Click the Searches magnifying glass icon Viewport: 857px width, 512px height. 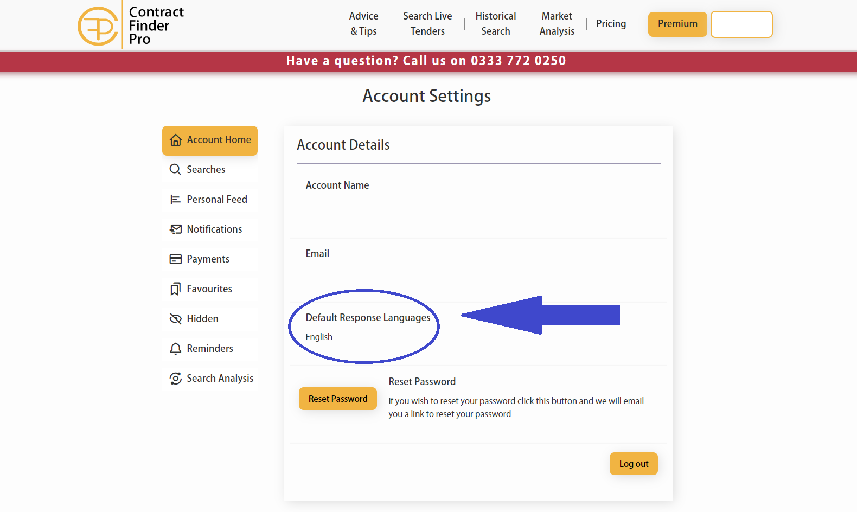(175, 170)
